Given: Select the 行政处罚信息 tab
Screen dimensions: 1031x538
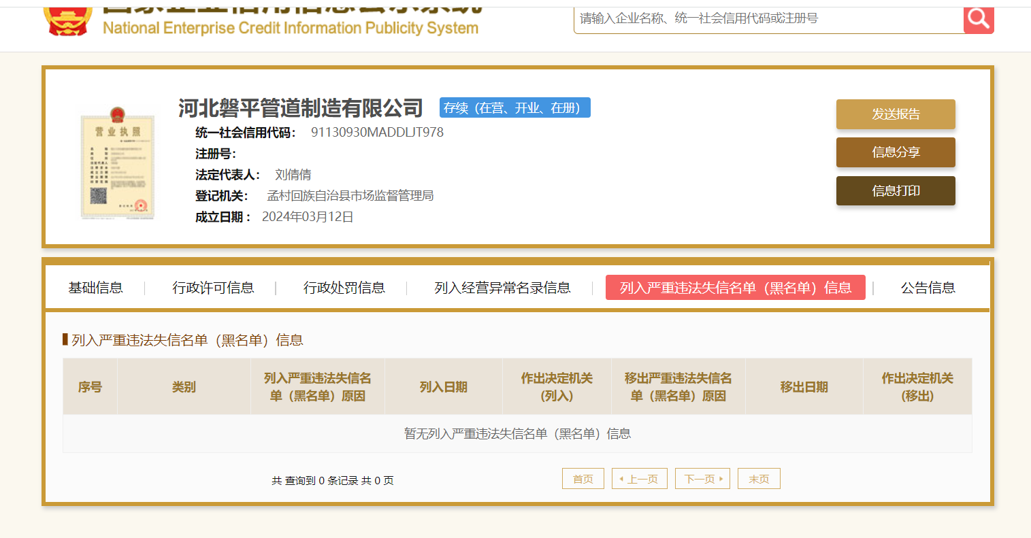Looking at the screenshot, I should coord(344,288).
